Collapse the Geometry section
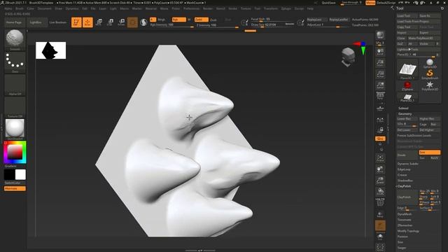This screenshot has height=252, width=448. coord(405,113)
